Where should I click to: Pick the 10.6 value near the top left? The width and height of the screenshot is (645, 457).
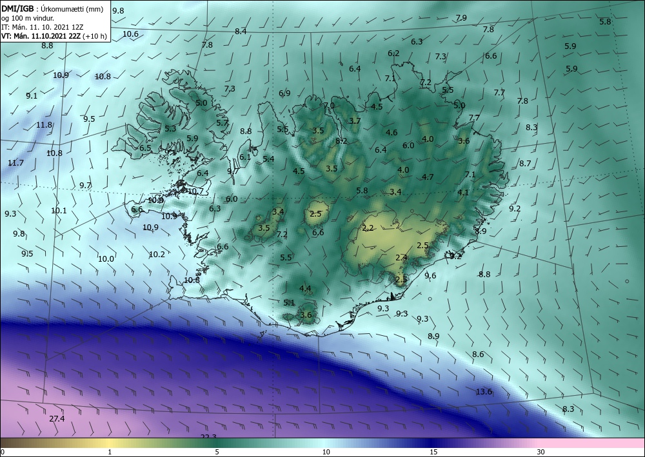(131, 34)
